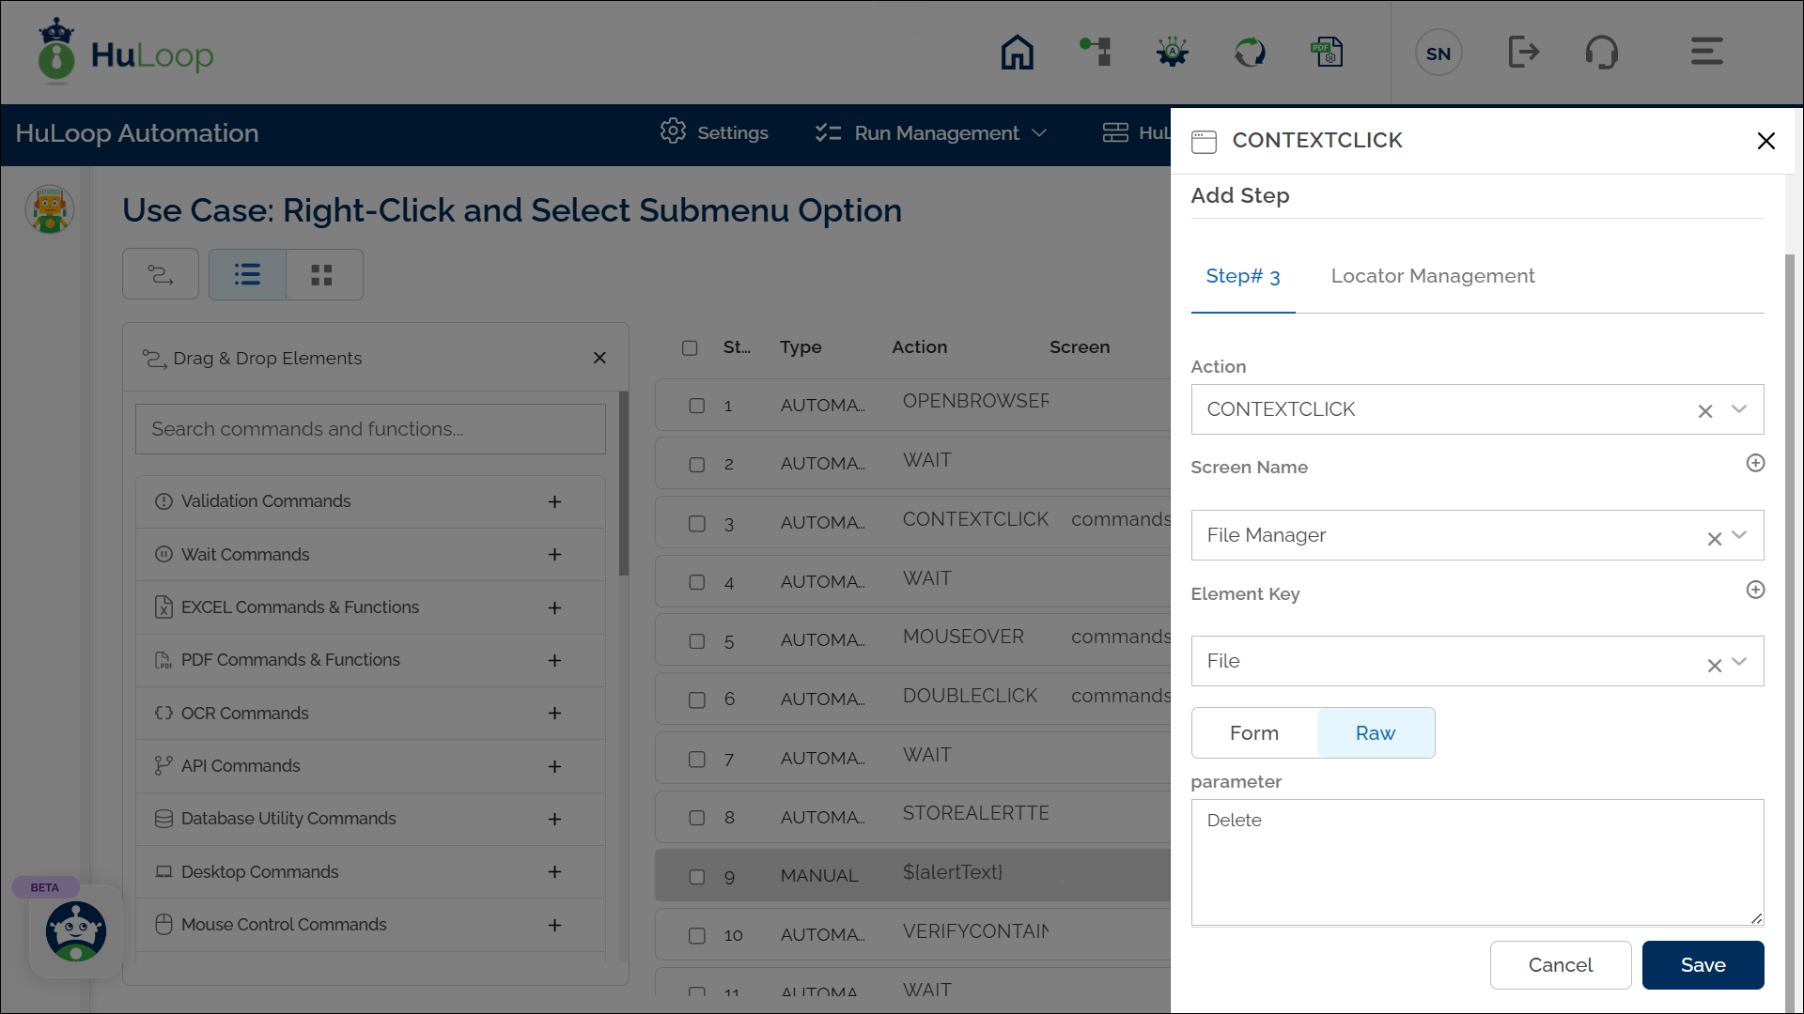Click the logout icon in the top bar
The width and height of the screenshot is (1804, 1014).
pyautogui.click(x=1523, y=53)
